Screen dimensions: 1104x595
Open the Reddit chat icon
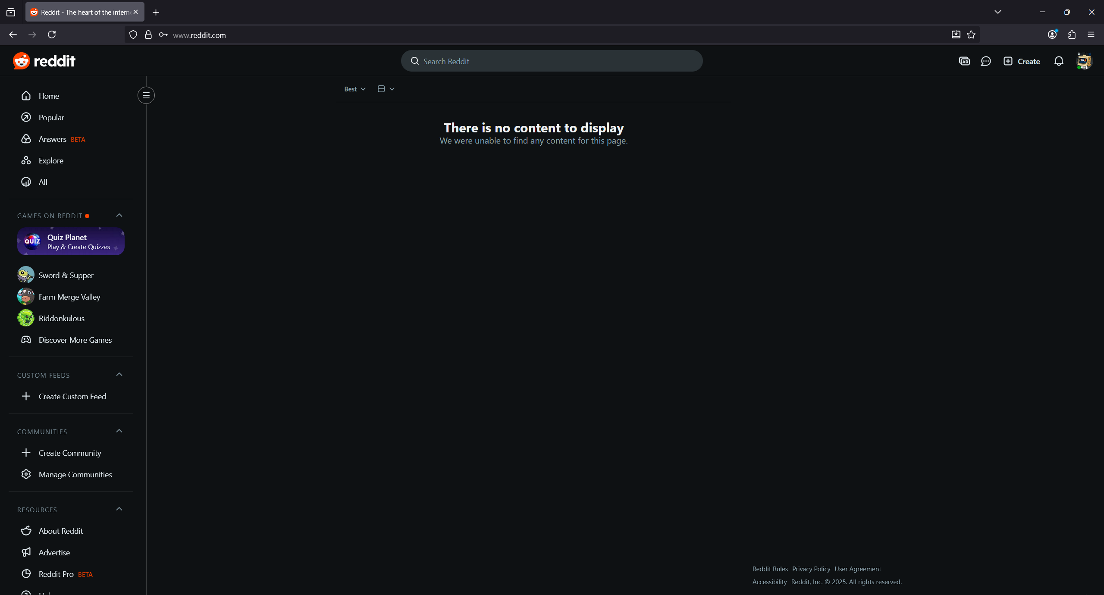coord(986,61)
